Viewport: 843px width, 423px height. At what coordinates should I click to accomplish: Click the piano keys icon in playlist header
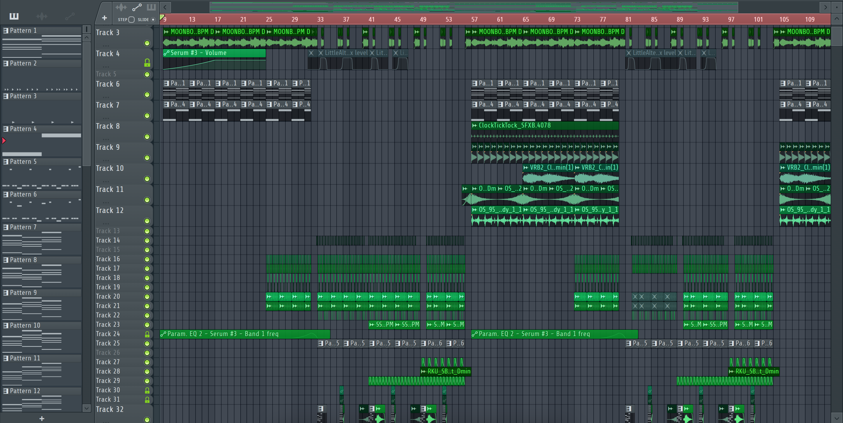tap(151, 7)
